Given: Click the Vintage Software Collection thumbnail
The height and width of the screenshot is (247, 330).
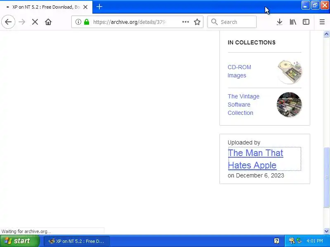Looking at the screenshot, I should 289,105.
